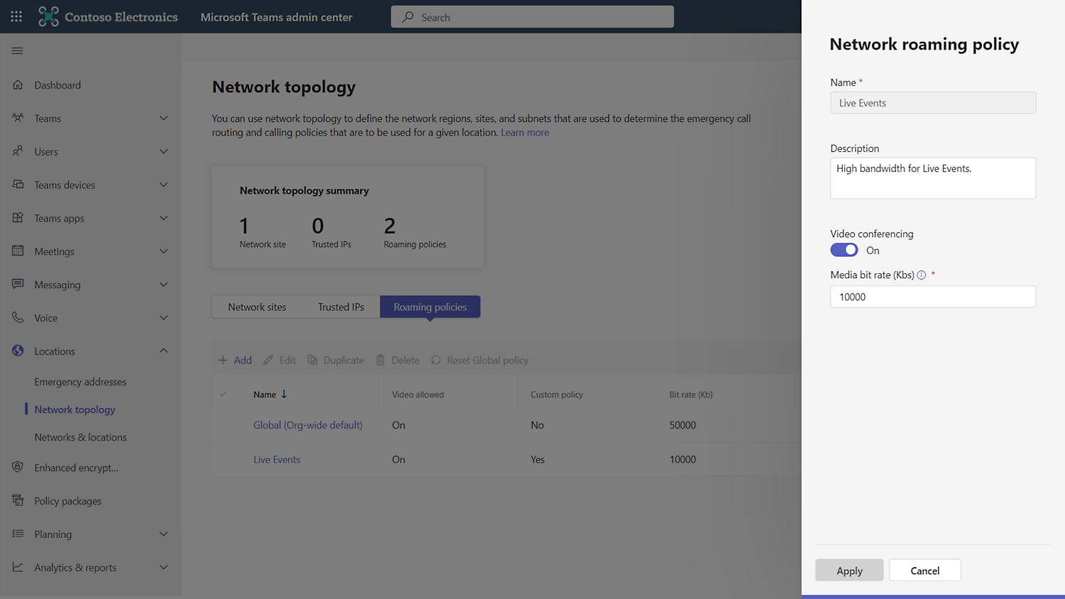Expand the Analytics & reports chevron
Screen dimensions: 1065x599
click(x=163, y=567)
